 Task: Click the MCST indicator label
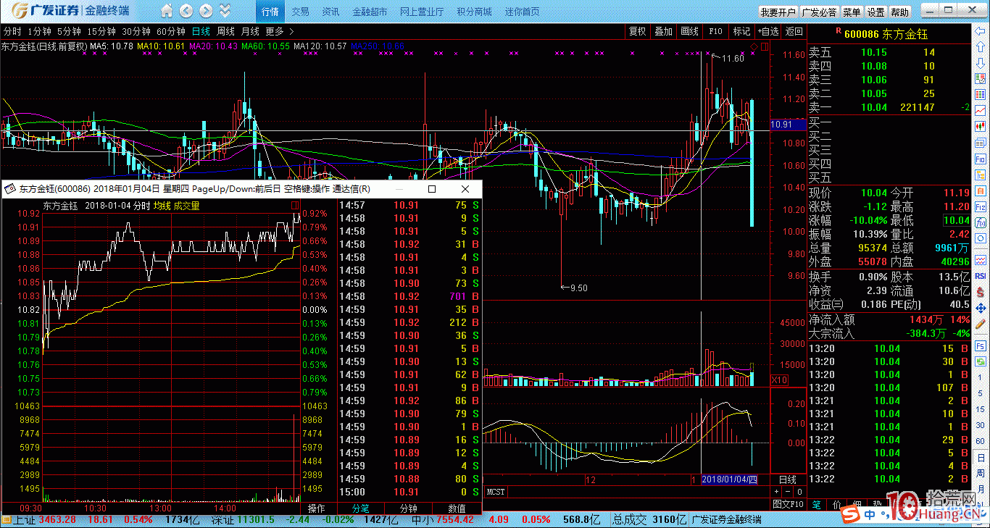pos(496,492)
